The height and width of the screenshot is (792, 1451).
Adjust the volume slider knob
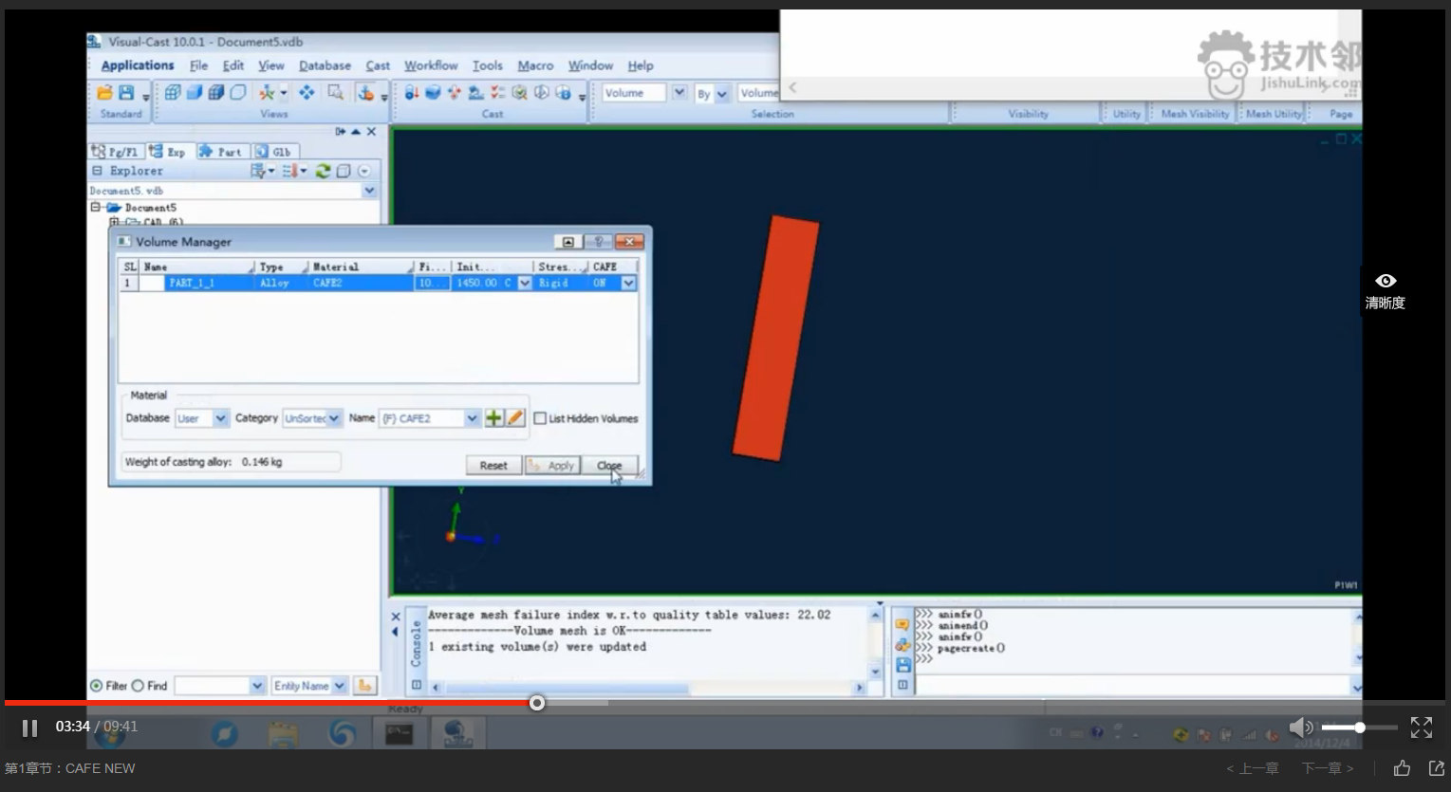coord(1360,728)
